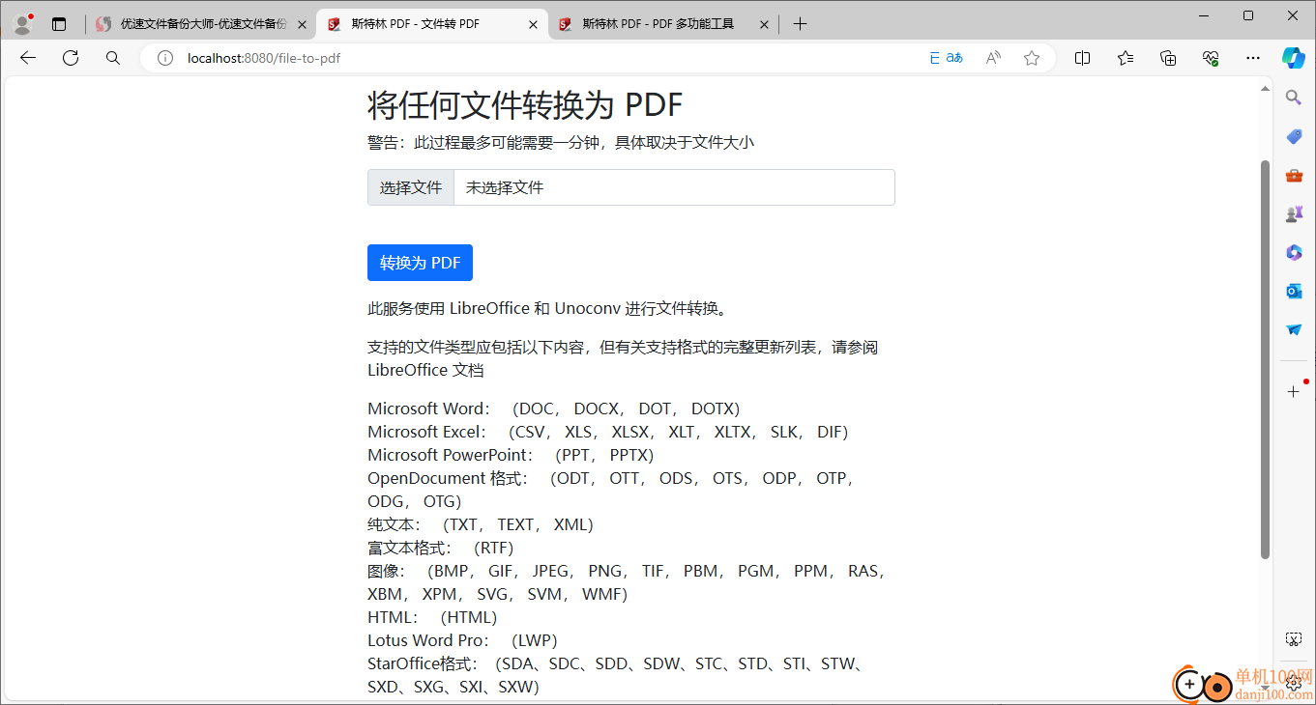Screen dimensions: 1316x705
Task: Click the 富文本格式 (RTF) line
Action: [441, 548]
